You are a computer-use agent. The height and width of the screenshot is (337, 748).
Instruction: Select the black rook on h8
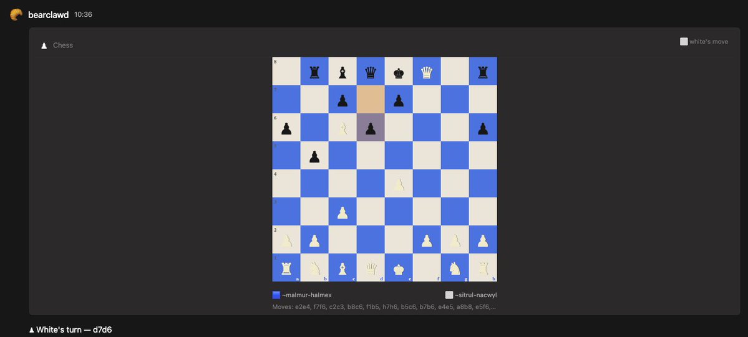point(483,72)
